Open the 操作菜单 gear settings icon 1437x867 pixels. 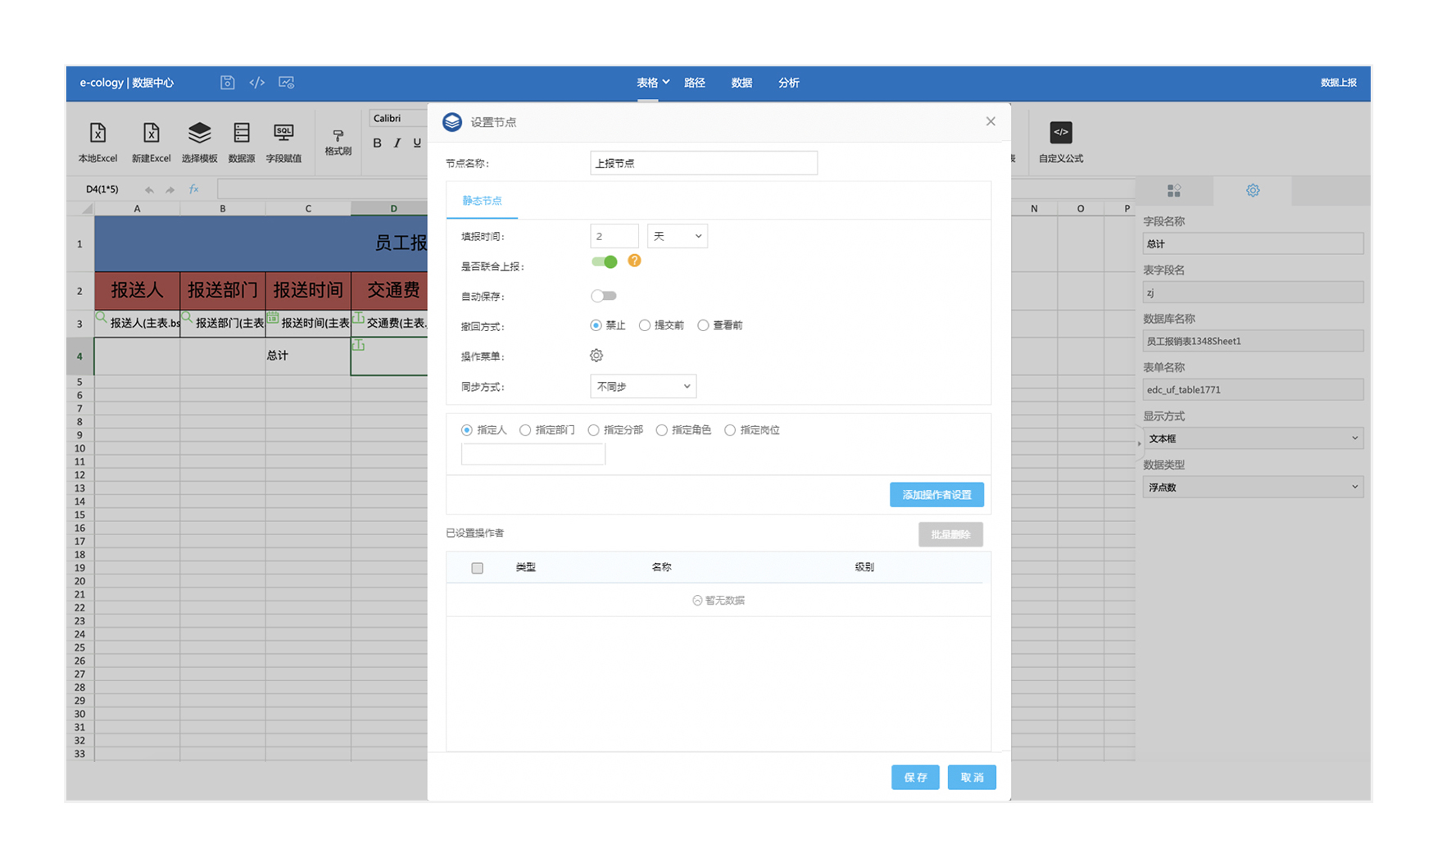596,356
